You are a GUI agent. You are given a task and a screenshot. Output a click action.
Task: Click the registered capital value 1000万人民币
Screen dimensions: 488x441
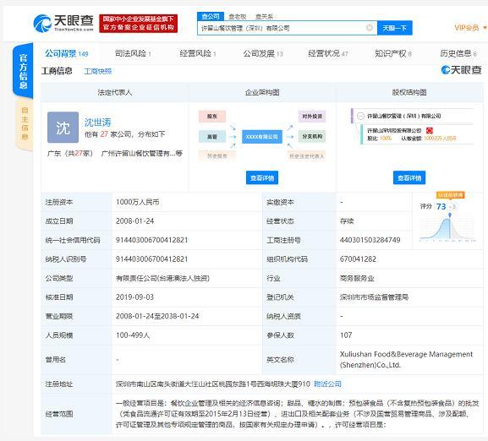(x=137, y=202)
